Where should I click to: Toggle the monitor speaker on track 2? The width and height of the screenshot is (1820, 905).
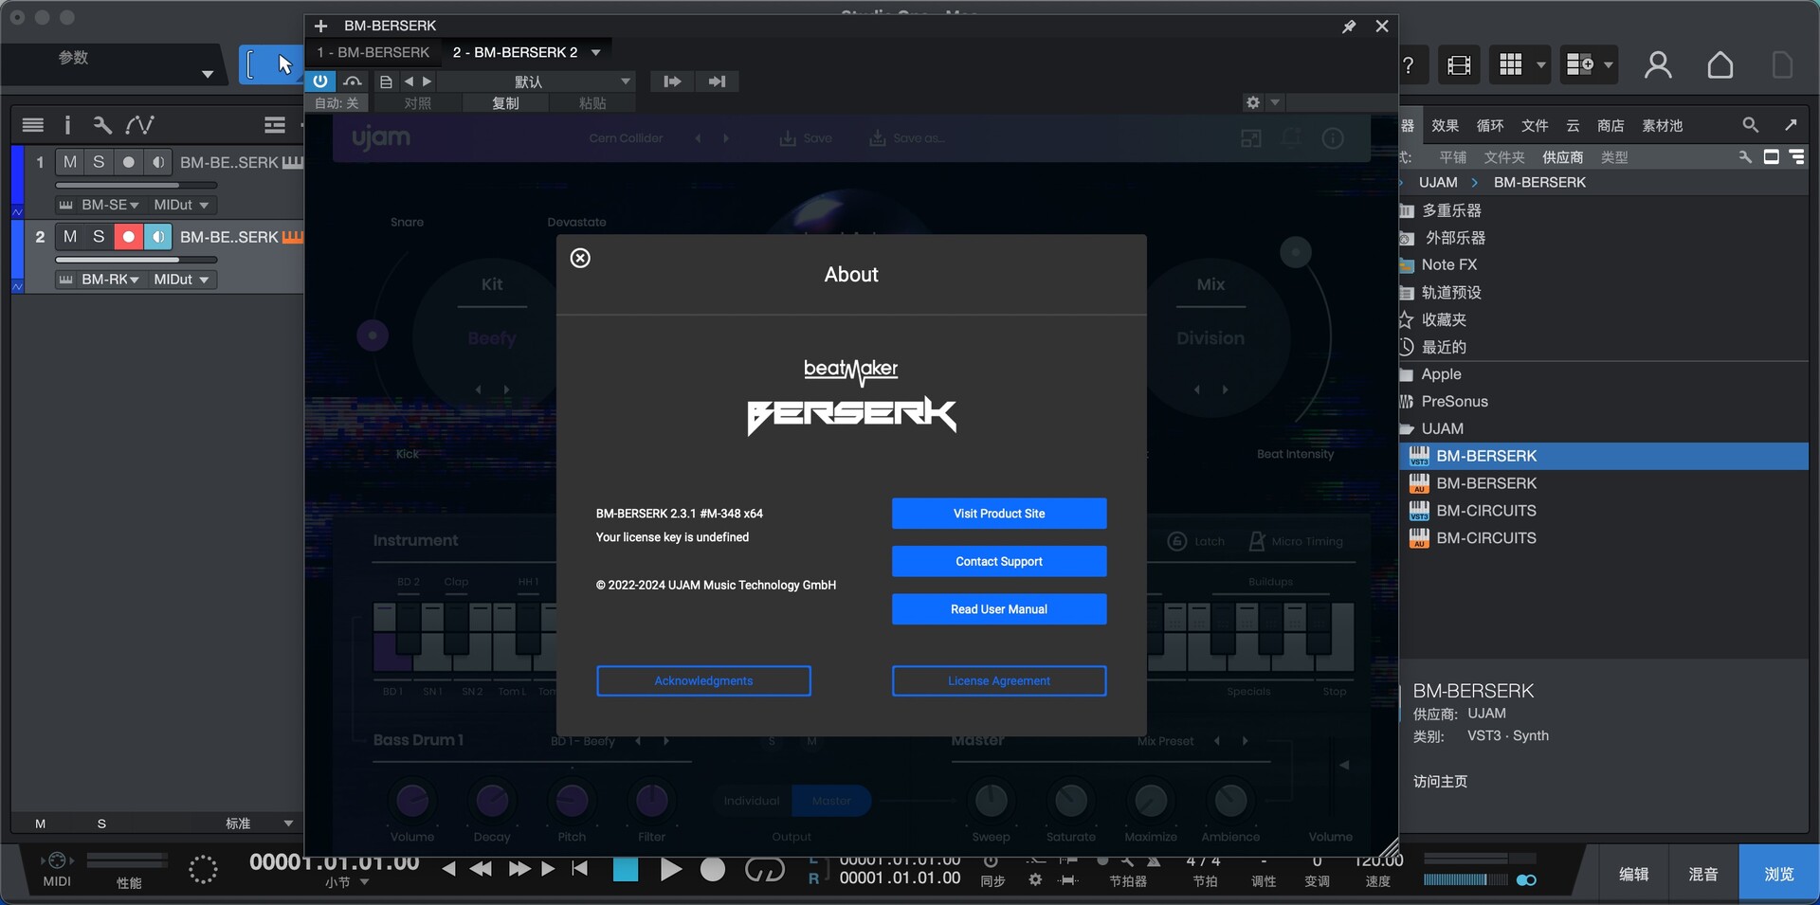click(158, 236)
